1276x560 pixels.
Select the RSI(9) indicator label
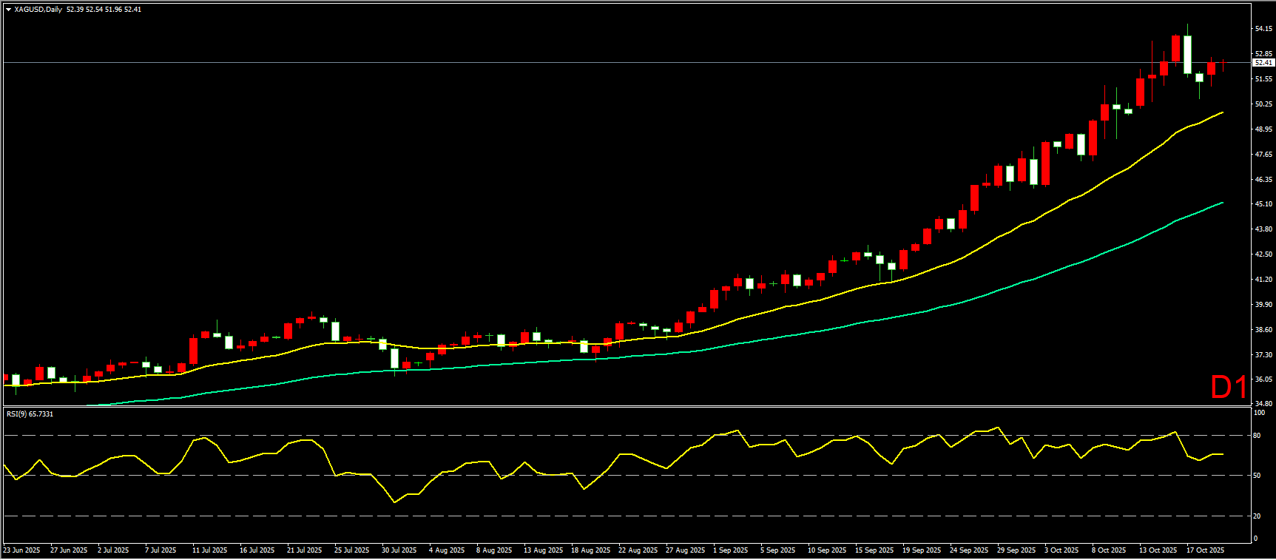30,414
